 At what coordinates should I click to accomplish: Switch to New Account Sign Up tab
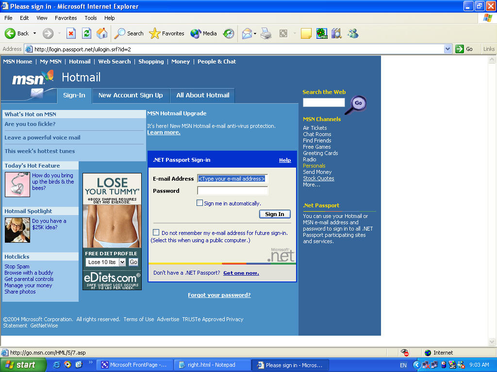[131, 95]
